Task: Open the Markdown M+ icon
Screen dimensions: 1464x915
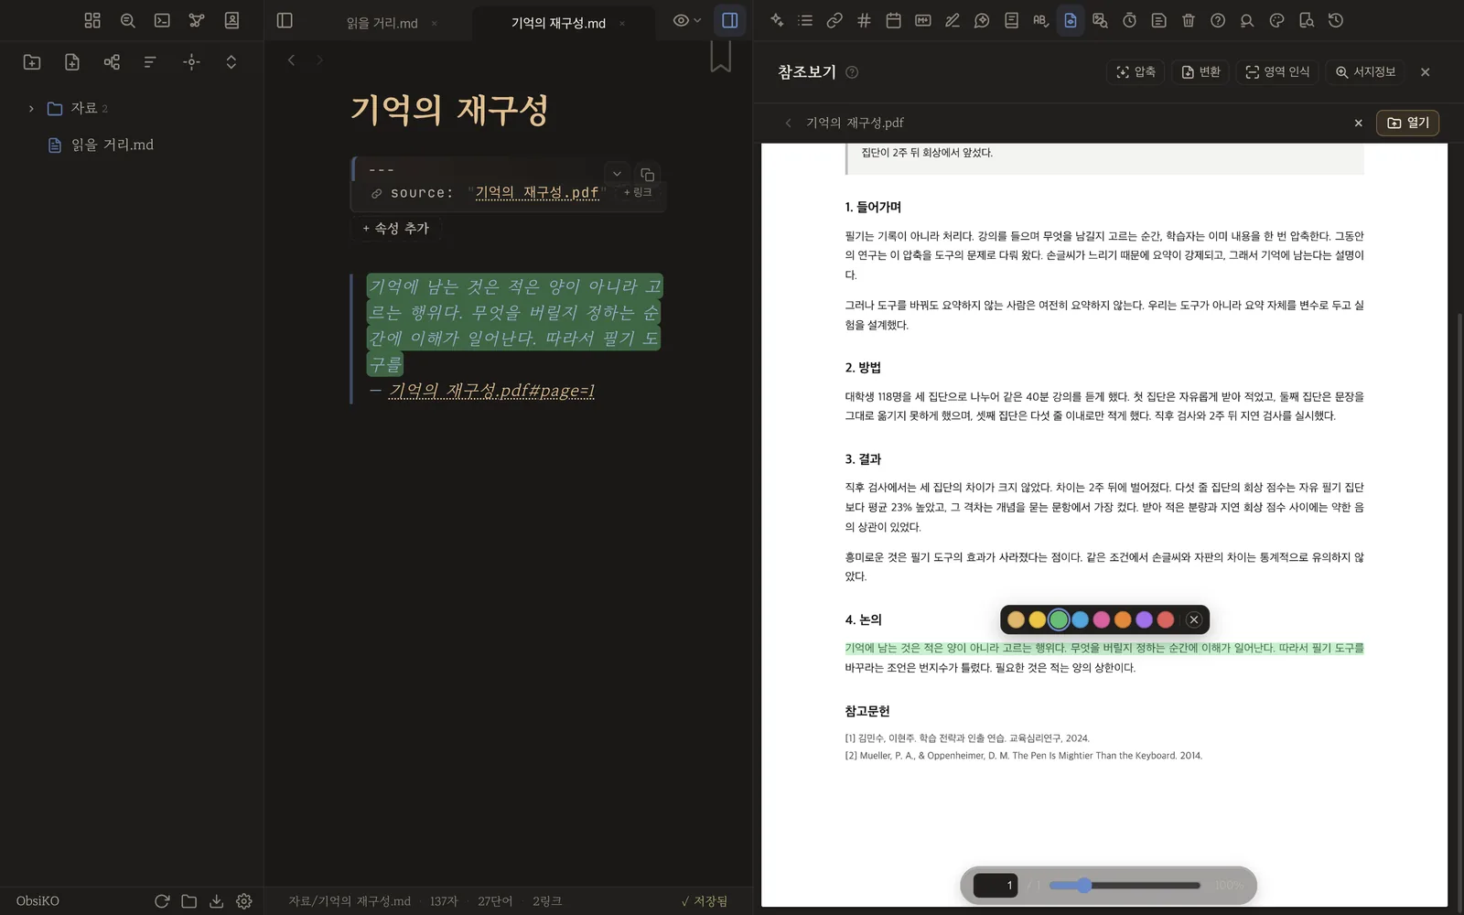Action: [923, 20]
